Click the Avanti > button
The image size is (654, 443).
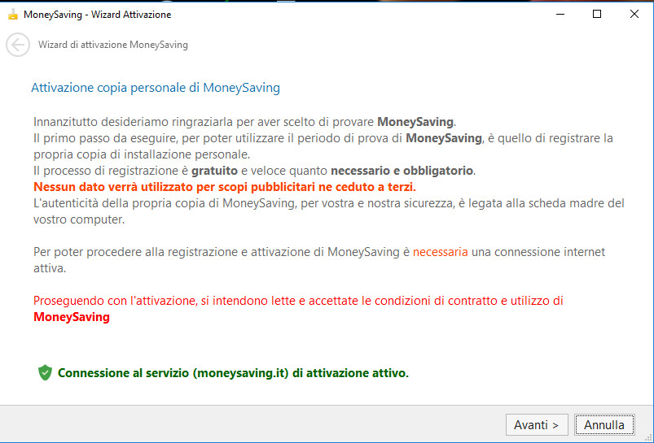point(537,424)
